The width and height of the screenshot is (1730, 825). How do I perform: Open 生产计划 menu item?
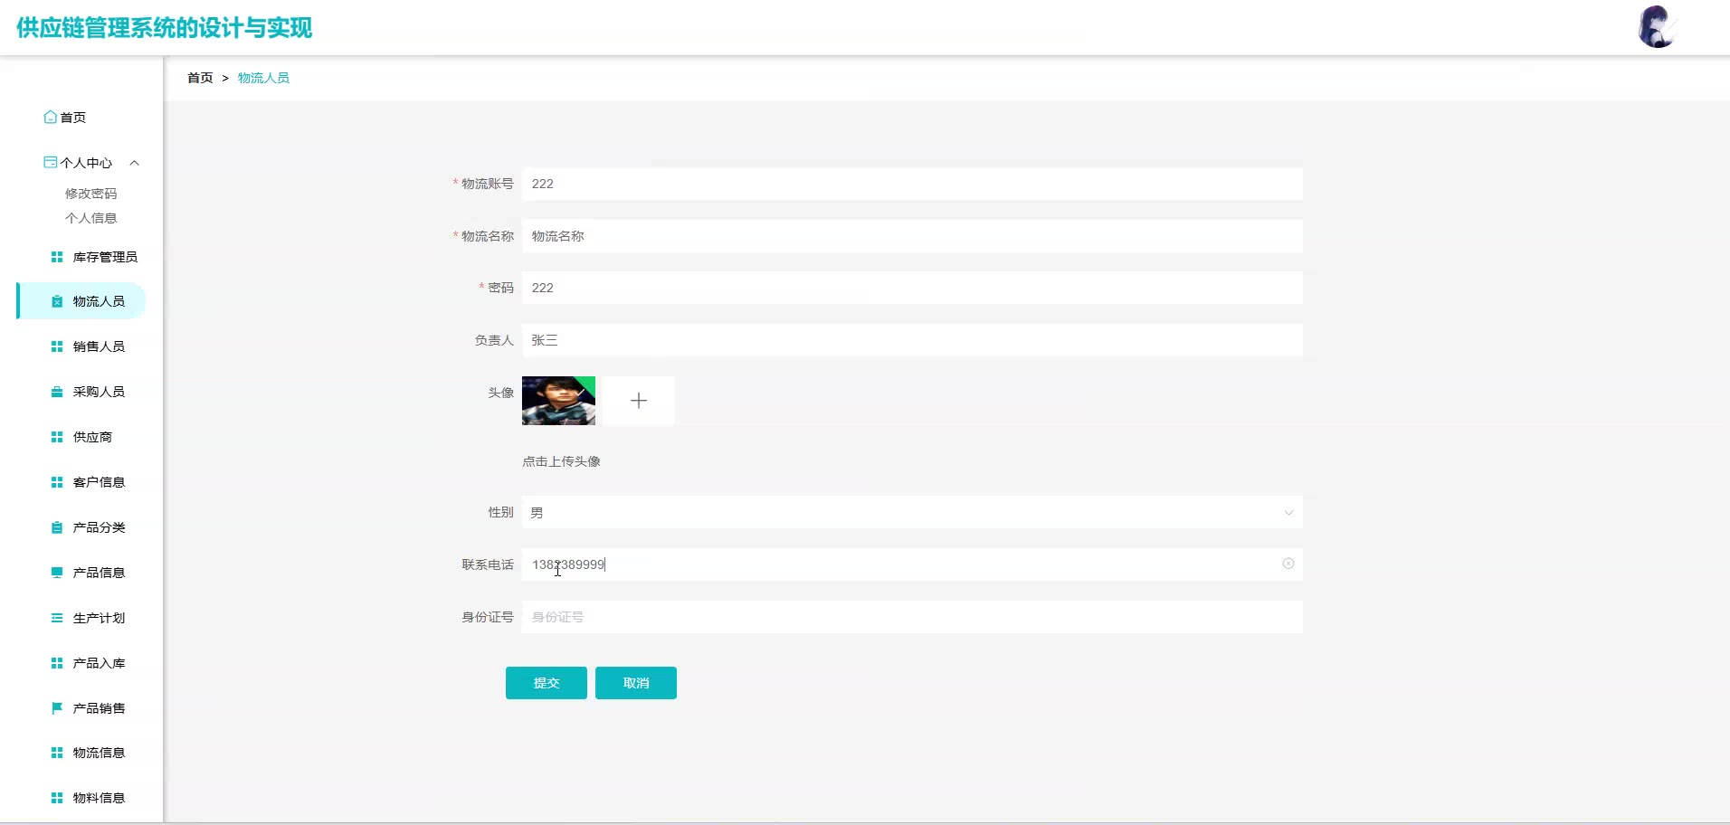(x=99, y=618)
